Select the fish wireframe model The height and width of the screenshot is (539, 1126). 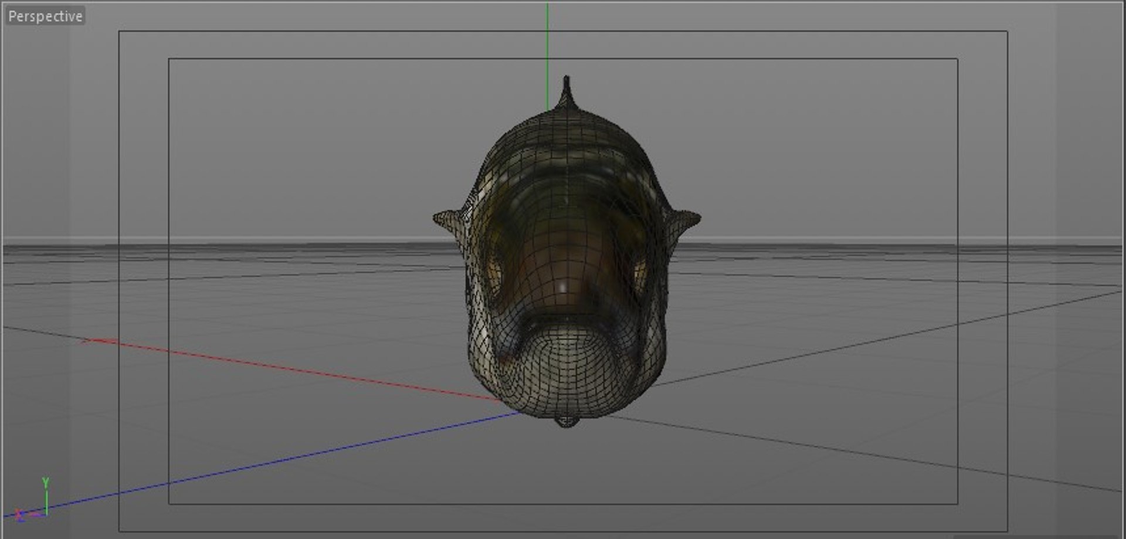[567, 252]
